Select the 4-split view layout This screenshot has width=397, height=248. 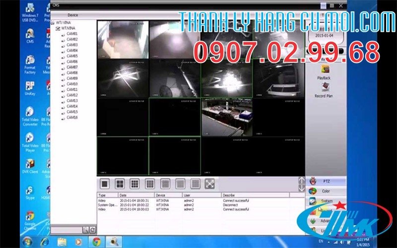coord(120,184)
